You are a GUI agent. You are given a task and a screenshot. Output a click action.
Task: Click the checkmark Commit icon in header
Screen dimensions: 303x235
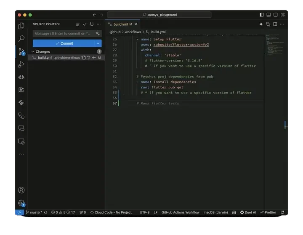coord(85,24)
